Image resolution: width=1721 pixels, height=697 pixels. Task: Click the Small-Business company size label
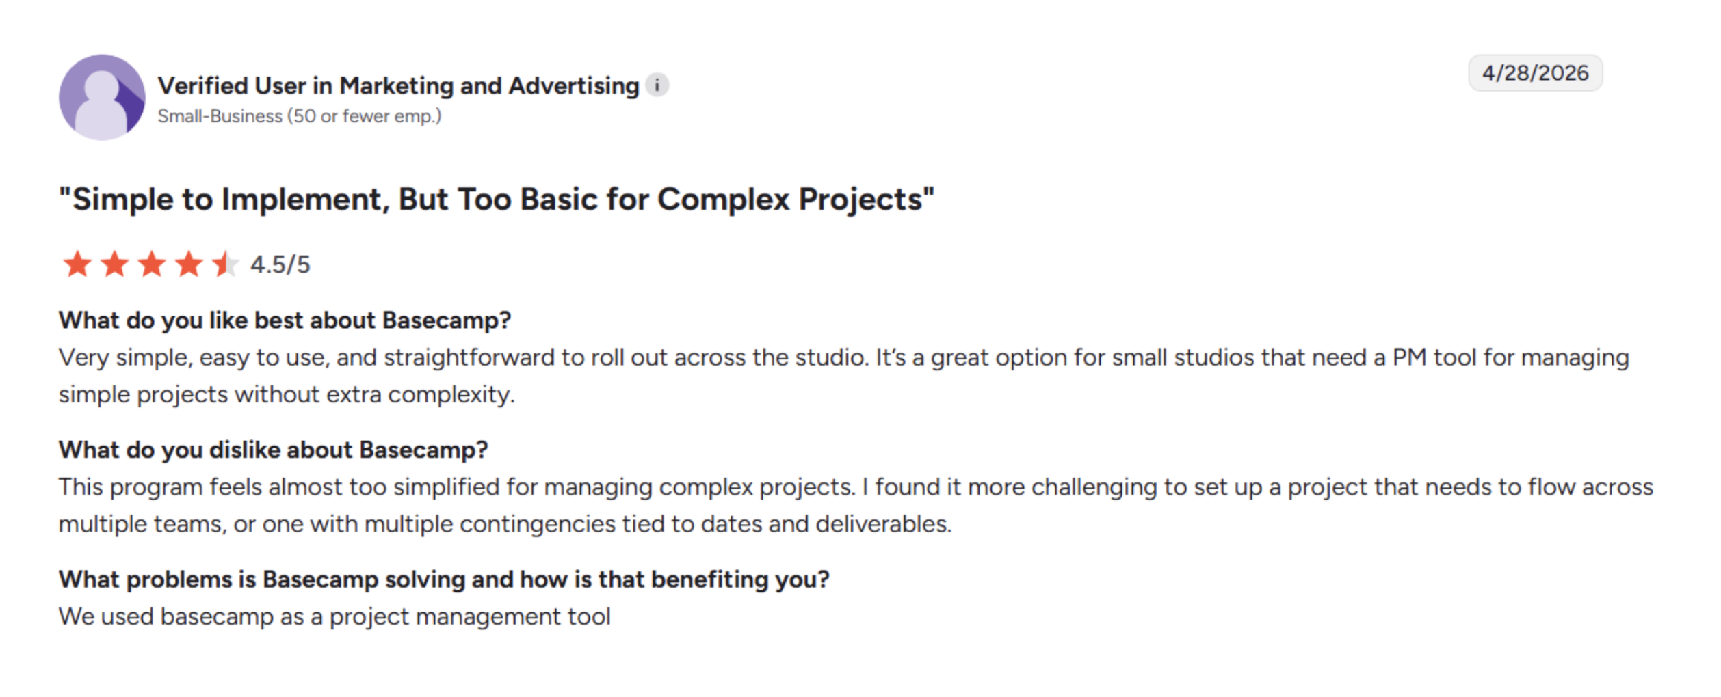[300, 116]
